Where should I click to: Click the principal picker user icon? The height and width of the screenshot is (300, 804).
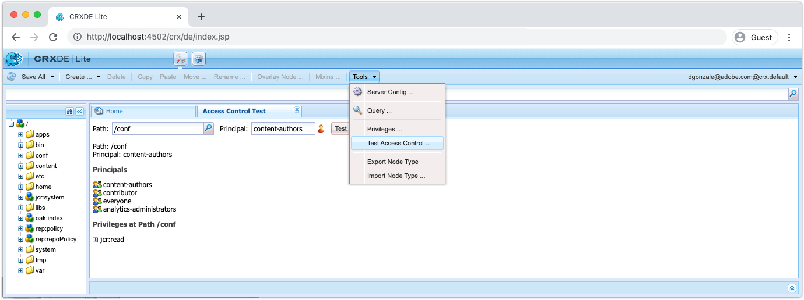[x=320, y=128]
